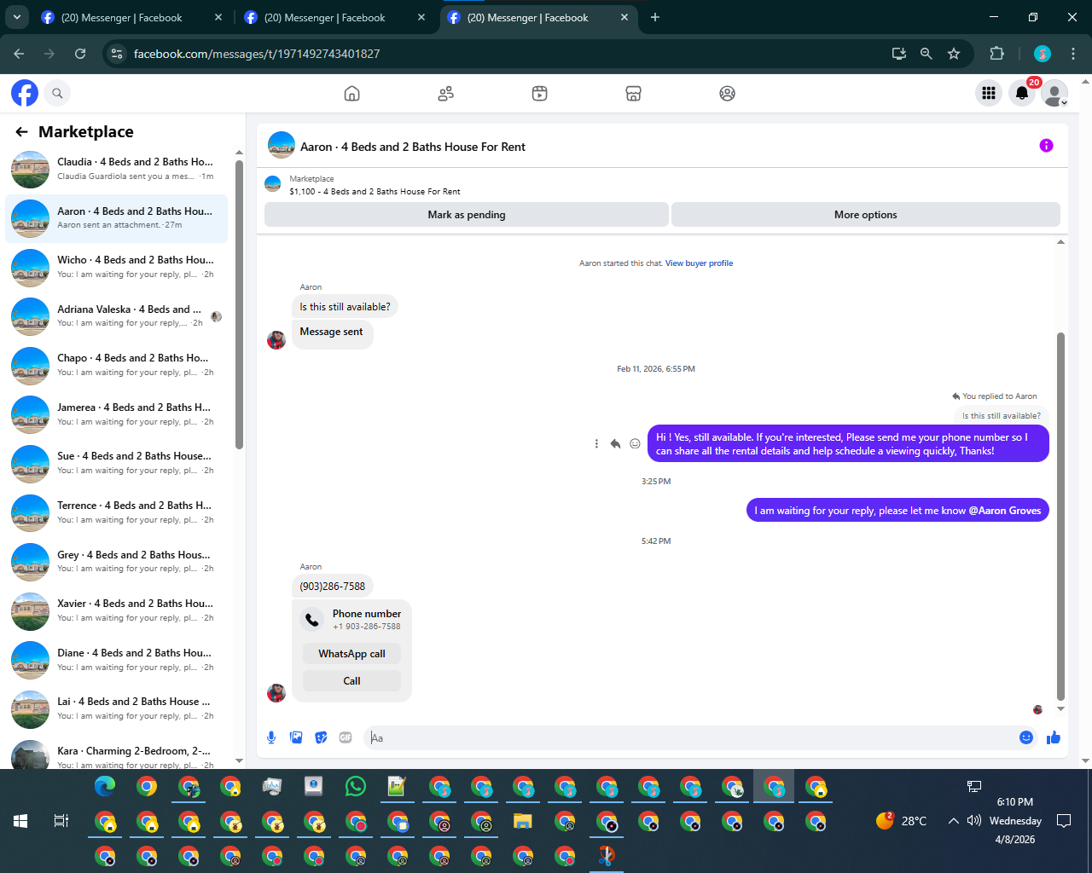This screenshot has height=873, width=1092.
Task: Open Claudia's conversation in the list
Action: 117,169
